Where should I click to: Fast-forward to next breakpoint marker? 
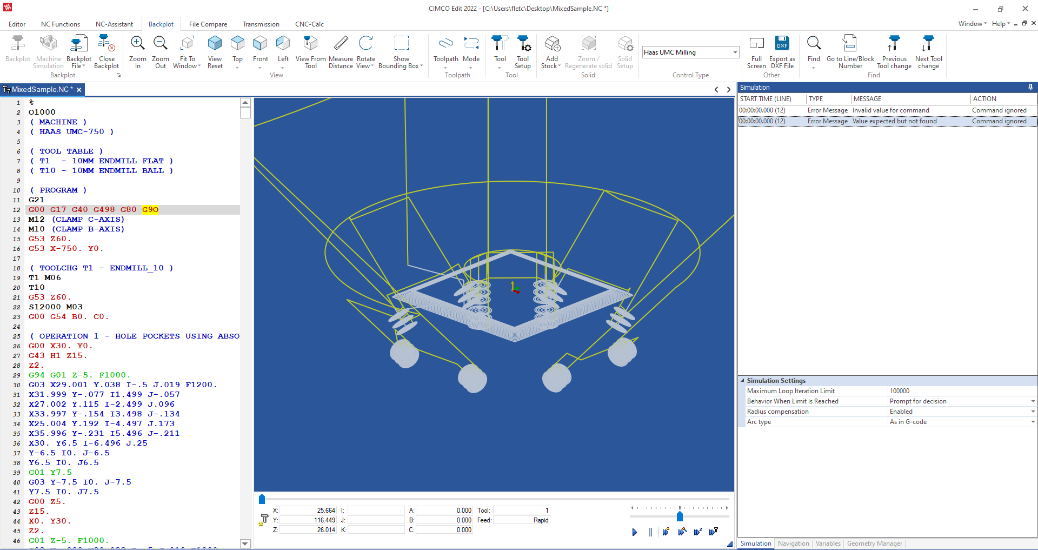pyautogui.click(x=666, y=532)
